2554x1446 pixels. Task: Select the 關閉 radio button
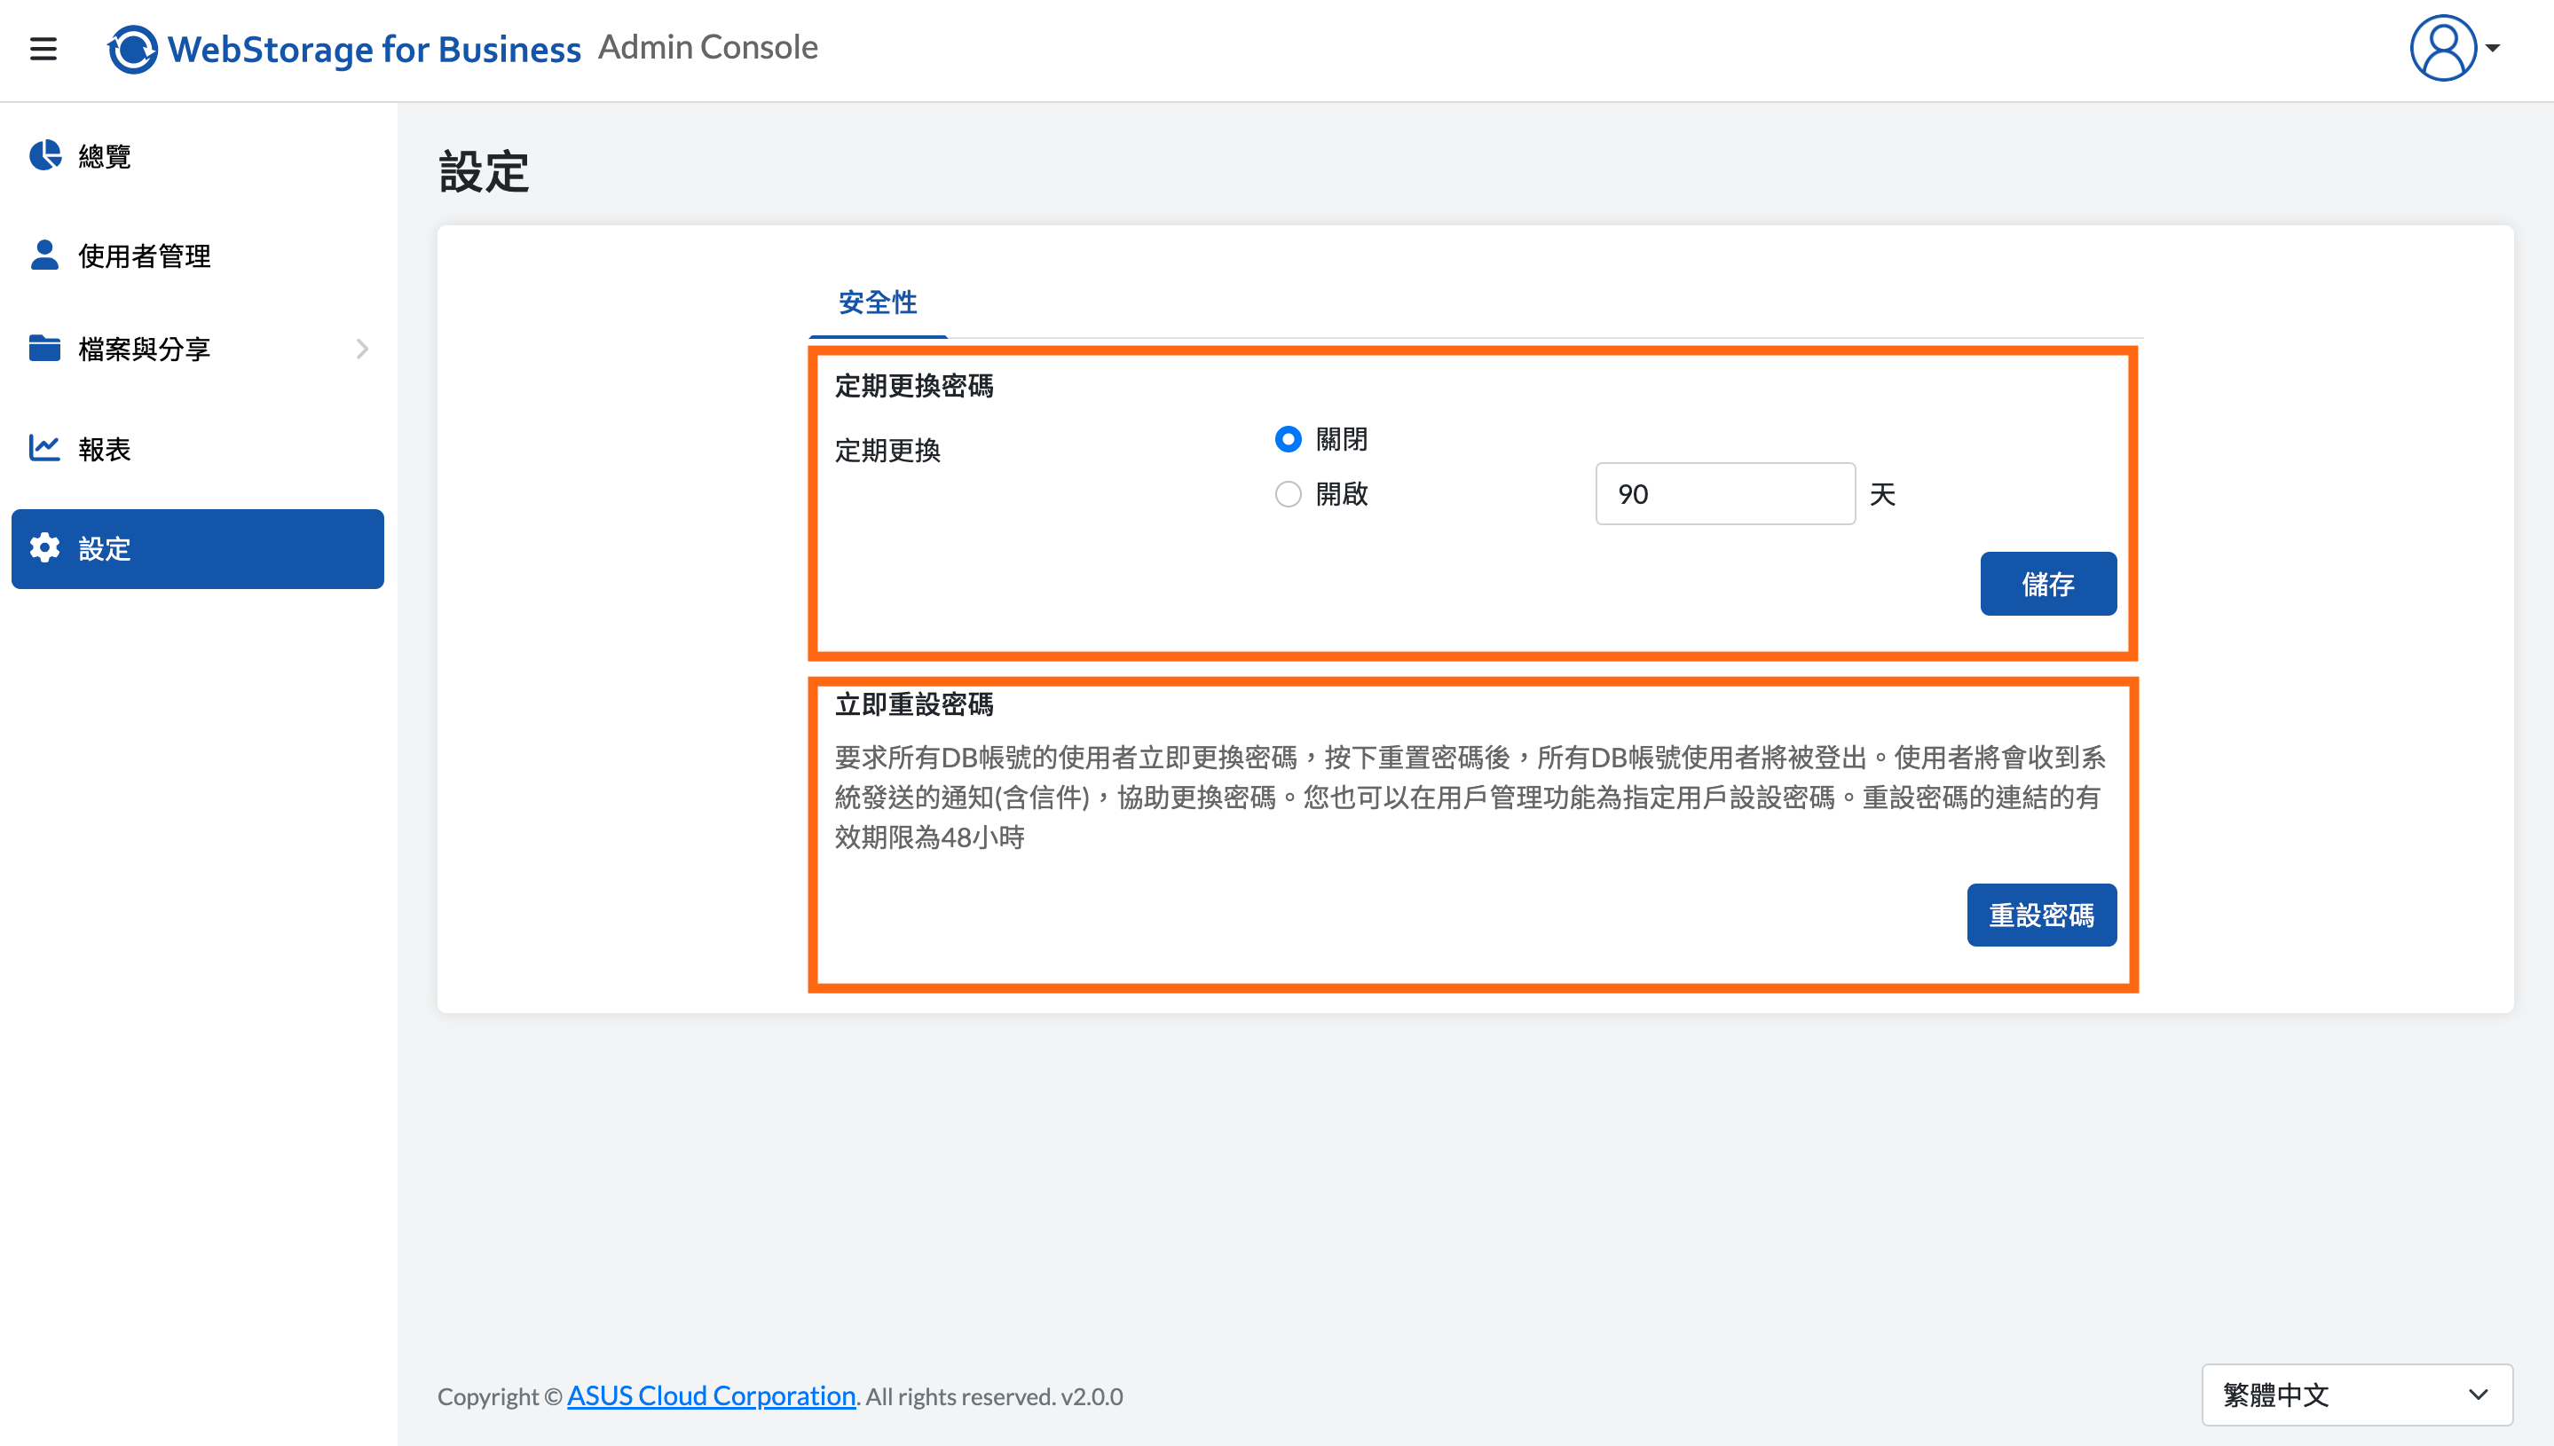(x=1288, y=439)
